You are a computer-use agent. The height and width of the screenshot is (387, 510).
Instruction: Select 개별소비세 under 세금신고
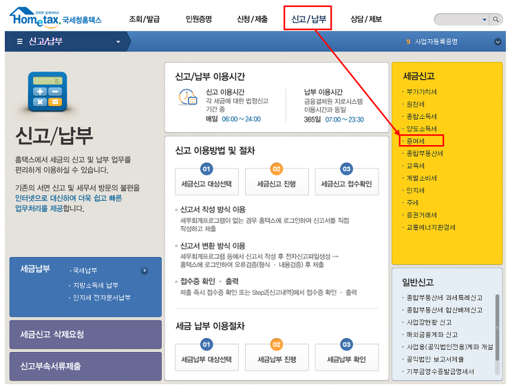pos(421,178)
